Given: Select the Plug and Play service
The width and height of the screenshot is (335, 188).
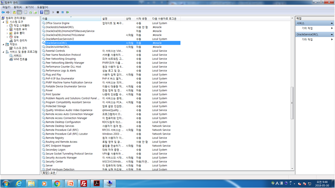Looking at the screenshot, I should 53,75.
